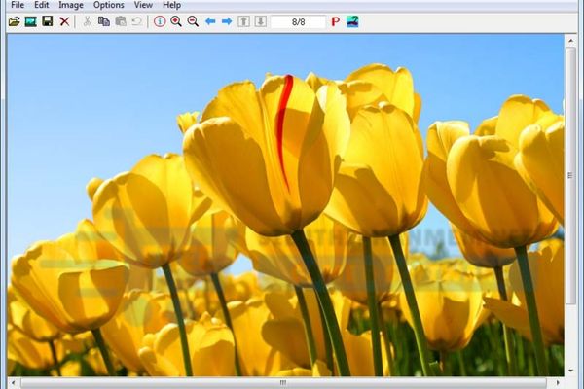The height and width of the screenshot is (389, 584).
Task: Zoom out with the minus magnifier
Action: [x=193, y=21]
